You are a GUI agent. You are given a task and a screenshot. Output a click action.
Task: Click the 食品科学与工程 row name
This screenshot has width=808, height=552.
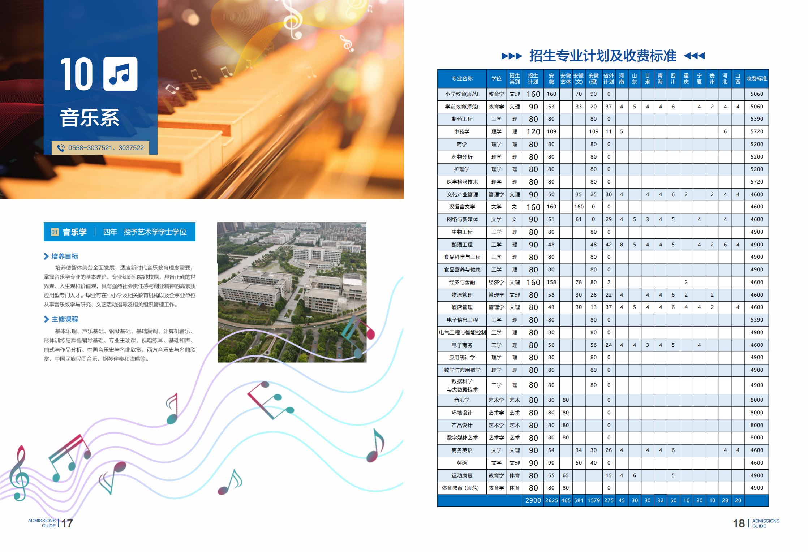point(462,257)
